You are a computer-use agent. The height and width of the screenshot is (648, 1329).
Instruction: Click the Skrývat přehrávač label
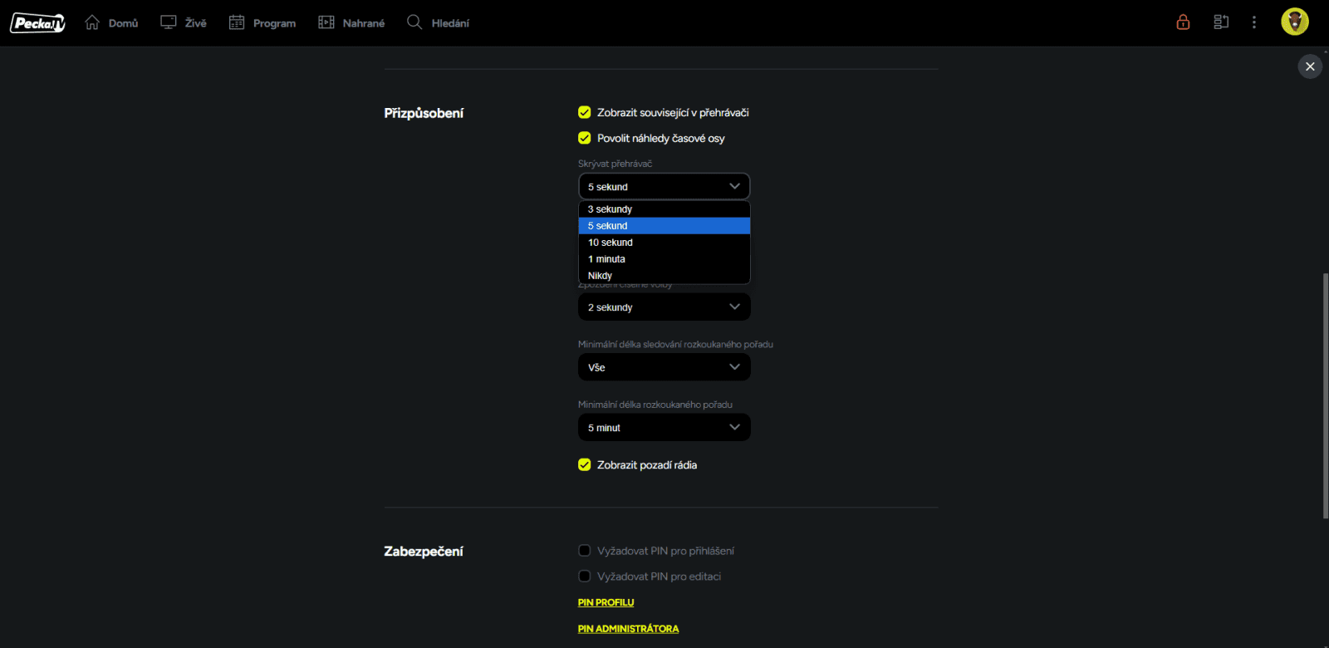tap(615, 164)
